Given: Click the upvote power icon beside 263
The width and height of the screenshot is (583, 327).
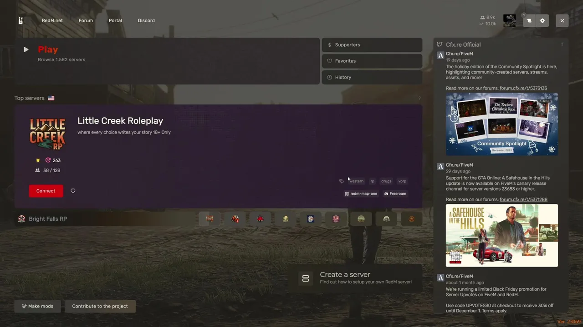Looking at the screenshot, I should (48, 160).
